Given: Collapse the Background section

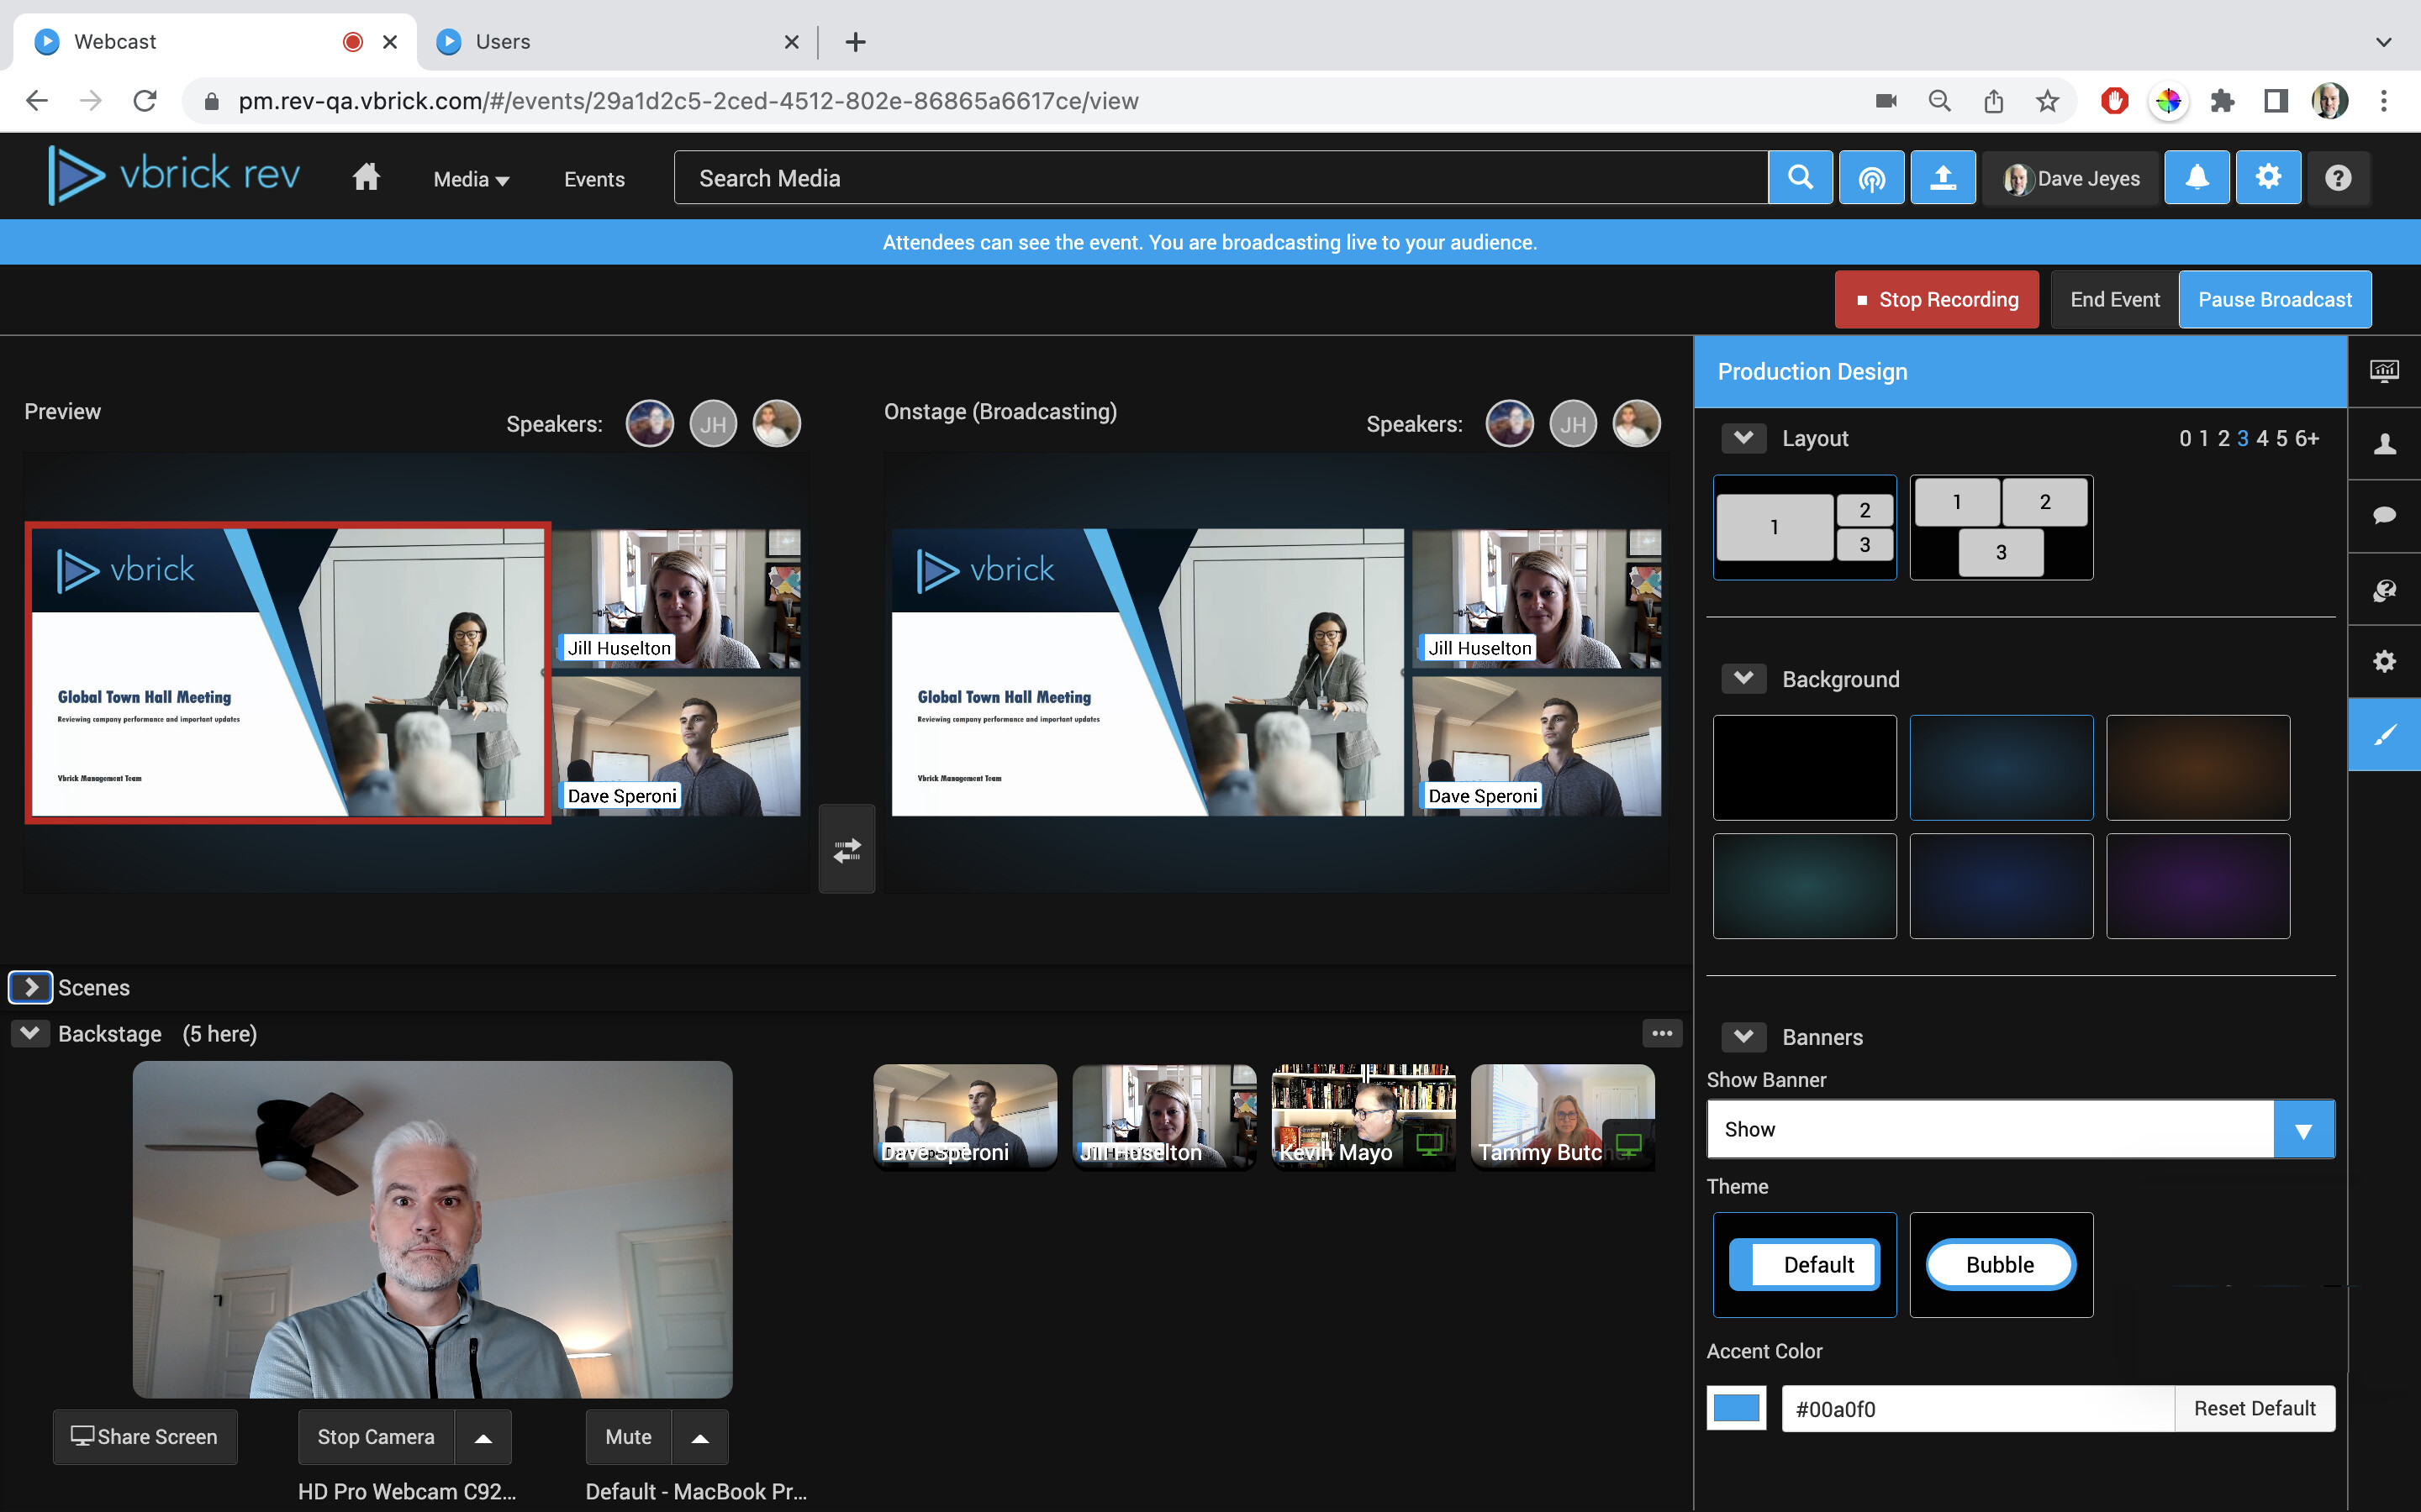Looking at the screenshot, I should 1743,679.
